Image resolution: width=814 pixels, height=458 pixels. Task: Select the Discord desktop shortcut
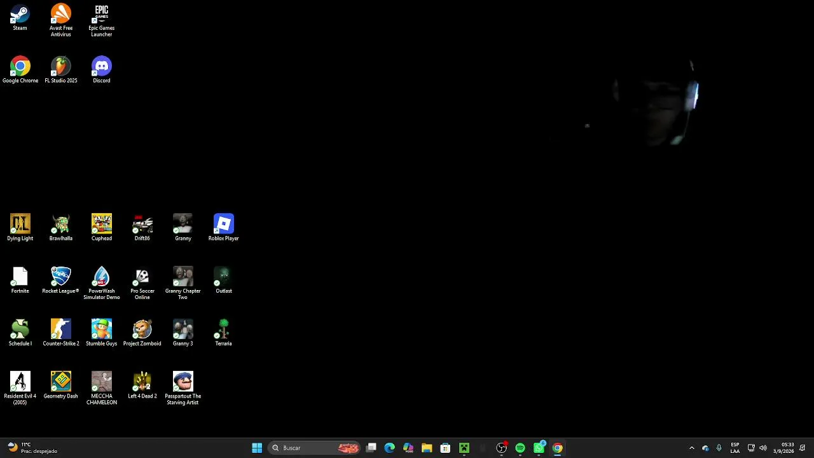tap(102, 70)
